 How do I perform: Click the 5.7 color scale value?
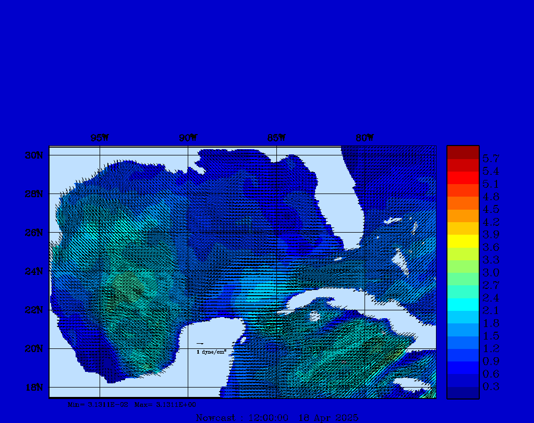(x=491, y=159)
